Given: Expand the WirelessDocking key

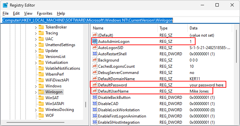Looking at the screenshot, I should (x=36, y=110).
